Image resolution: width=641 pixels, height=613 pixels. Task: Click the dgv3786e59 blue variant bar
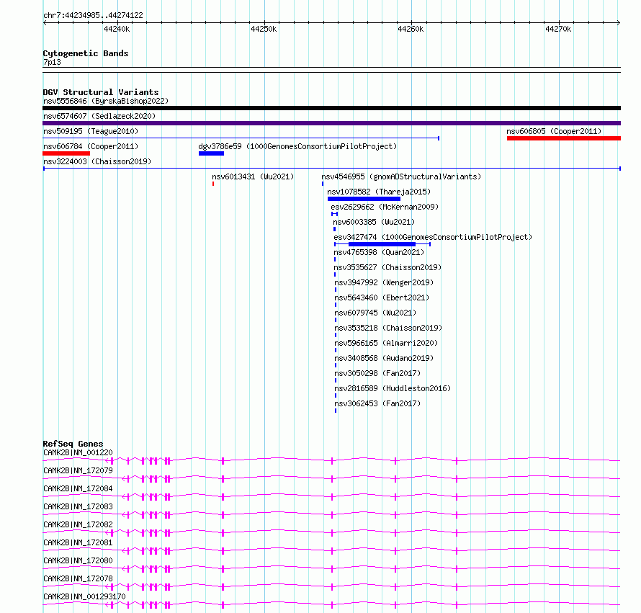click(x=211, y=153)
